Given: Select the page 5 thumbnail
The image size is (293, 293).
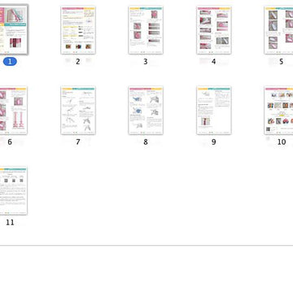Looking at the screenshot, I should point(278,30).
